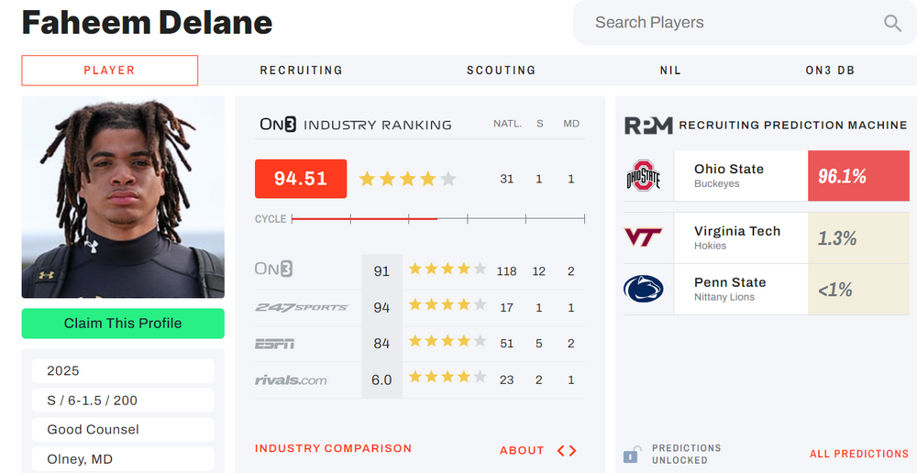Click the Ohio State Buckeyes logo
The image size is (917, 473).
coord(643,176)
